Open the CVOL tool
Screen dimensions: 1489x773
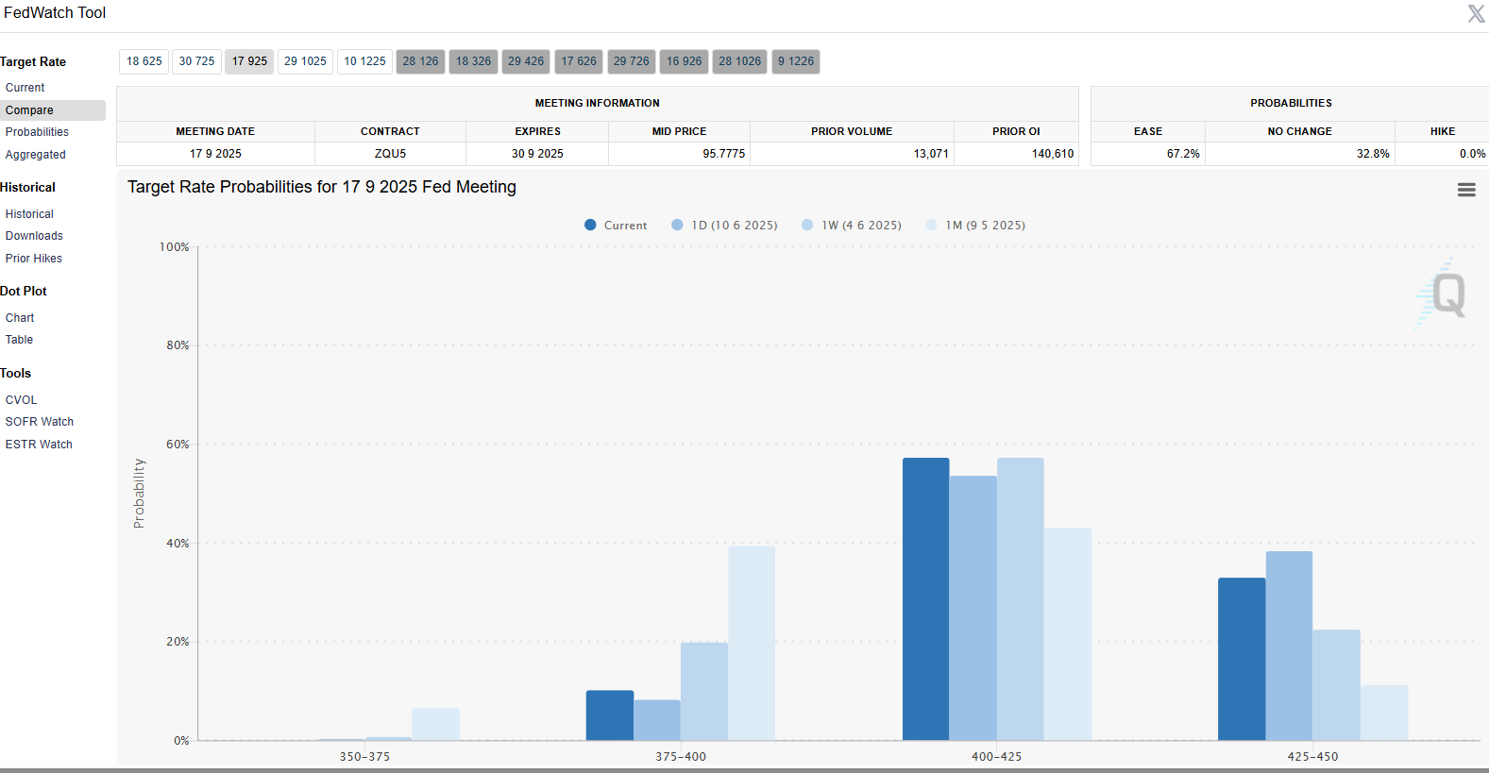pos(21,400)
